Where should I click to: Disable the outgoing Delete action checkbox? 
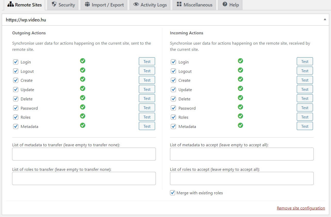[16, 99]
